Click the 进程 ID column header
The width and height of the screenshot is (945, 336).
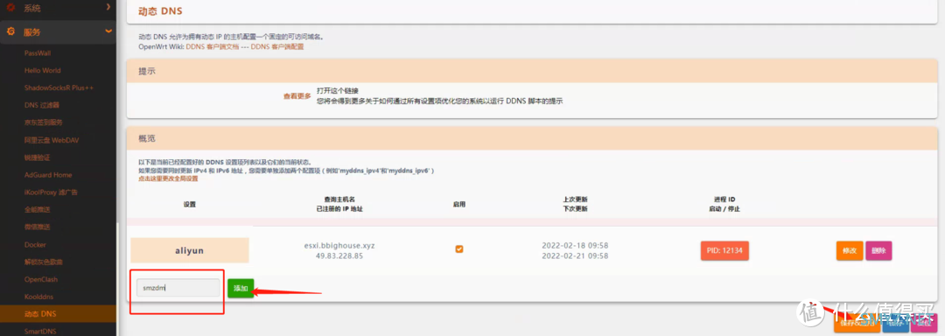(x=724, y=199)
